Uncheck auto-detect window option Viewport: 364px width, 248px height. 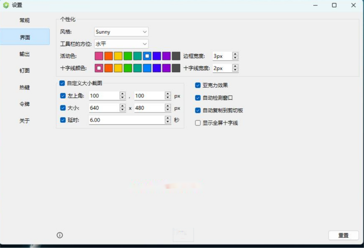click(198, 98)
